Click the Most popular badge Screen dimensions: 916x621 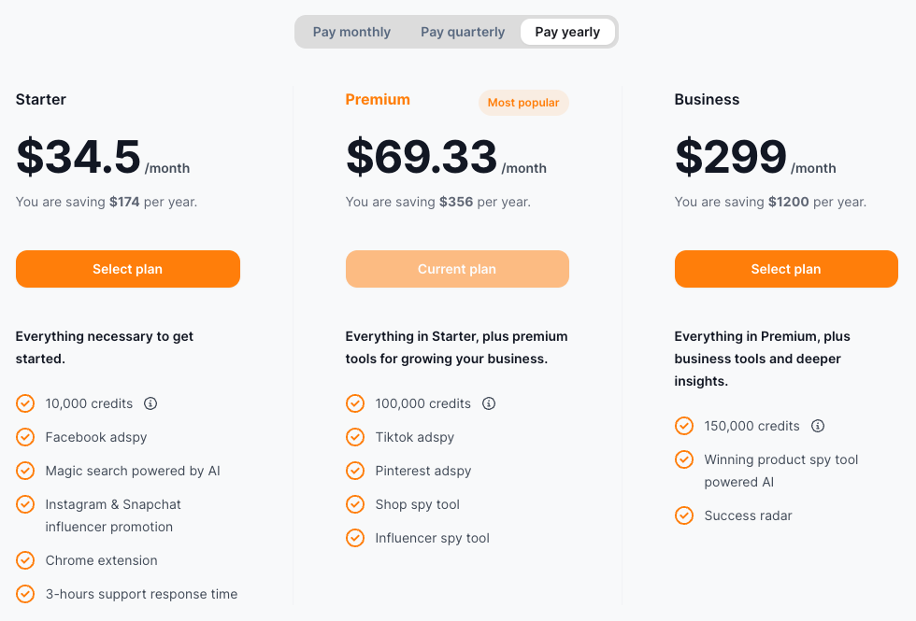pos(523,103)
